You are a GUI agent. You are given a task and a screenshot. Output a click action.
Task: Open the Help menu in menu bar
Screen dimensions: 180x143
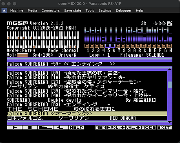(139, 10)
